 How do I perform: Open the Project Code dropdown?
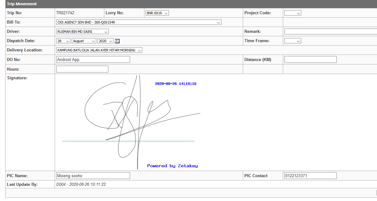click(293, 13)
